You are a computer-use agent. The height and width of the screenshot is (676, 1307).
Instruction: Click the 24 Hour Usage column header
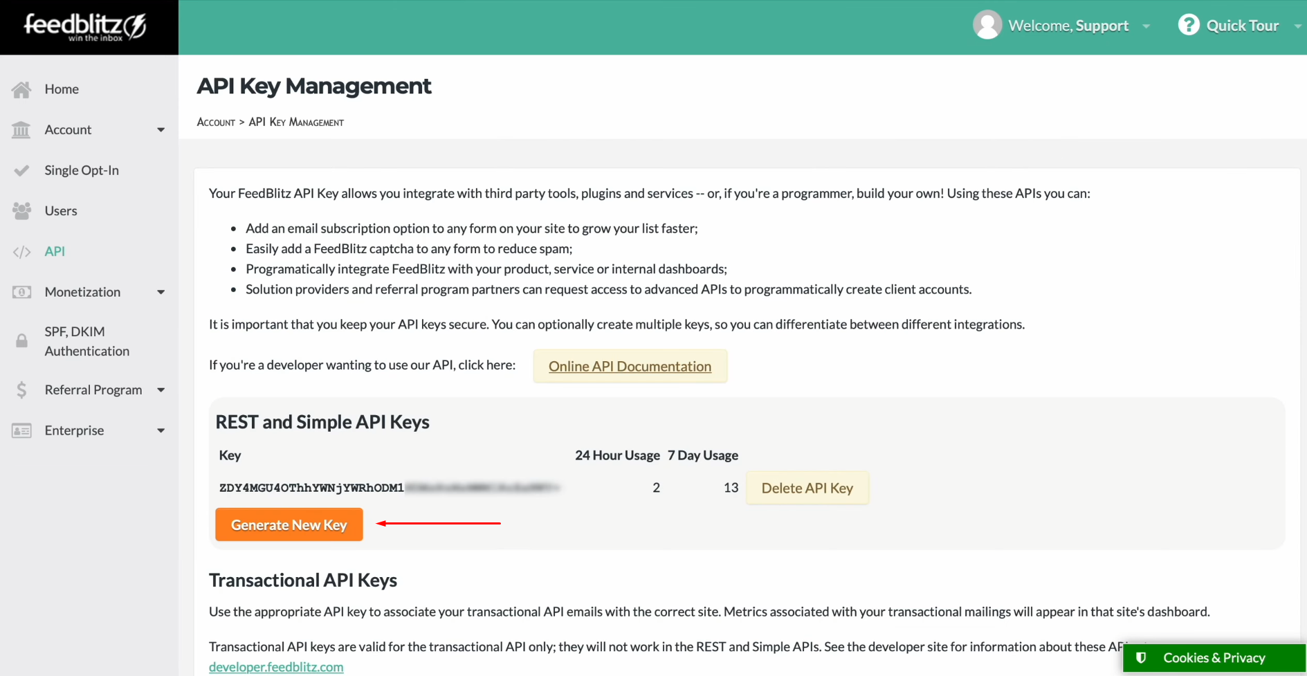(617, 455)
